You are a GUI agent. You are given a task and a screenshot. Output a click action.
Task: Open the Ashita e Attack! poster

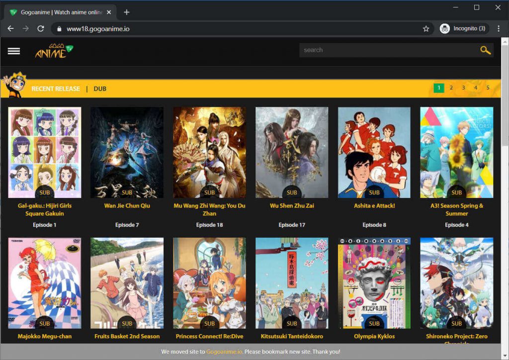(374, 152)
